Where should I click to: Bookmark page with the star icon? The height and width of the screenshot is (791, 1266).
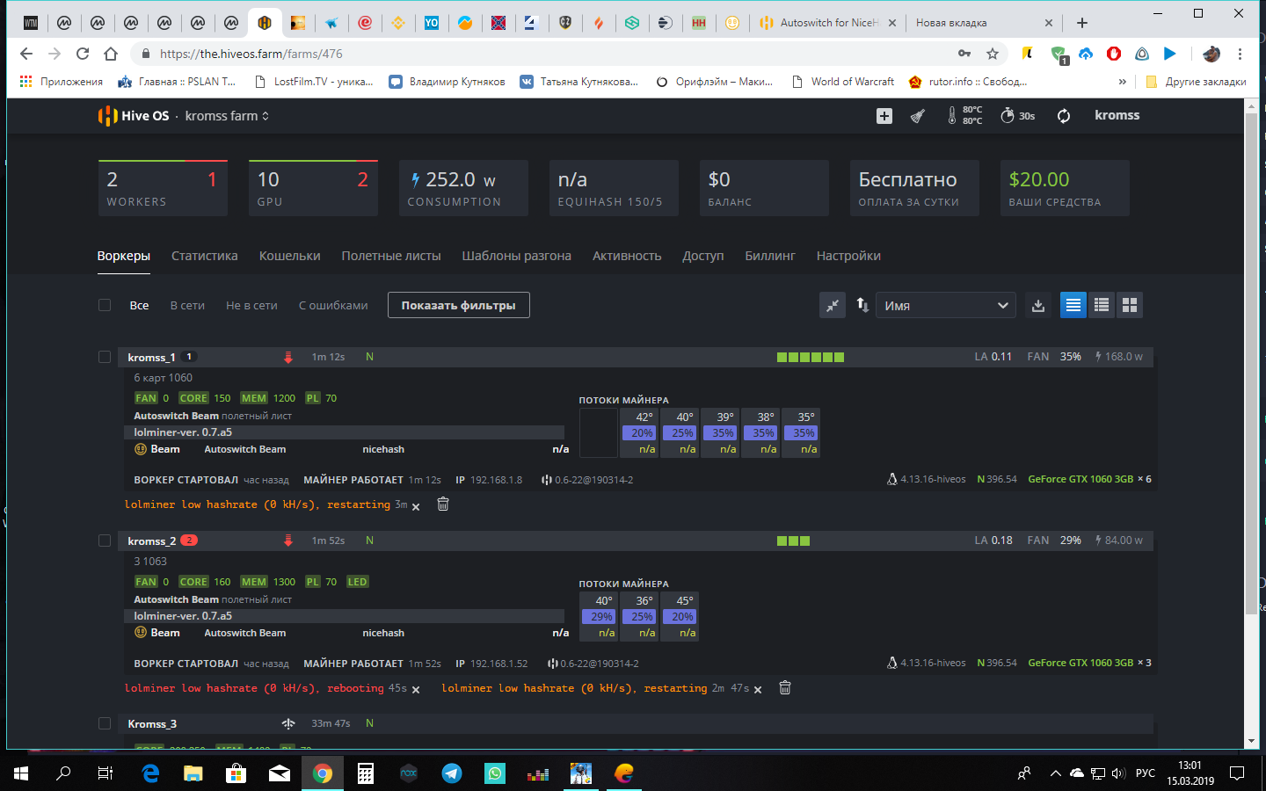coord(993,54)
